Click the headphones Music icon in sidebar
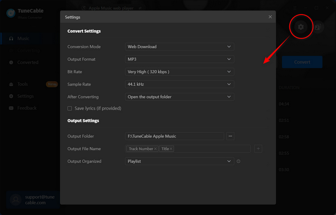Screen dimensions: 336x215 click(11, 38)
